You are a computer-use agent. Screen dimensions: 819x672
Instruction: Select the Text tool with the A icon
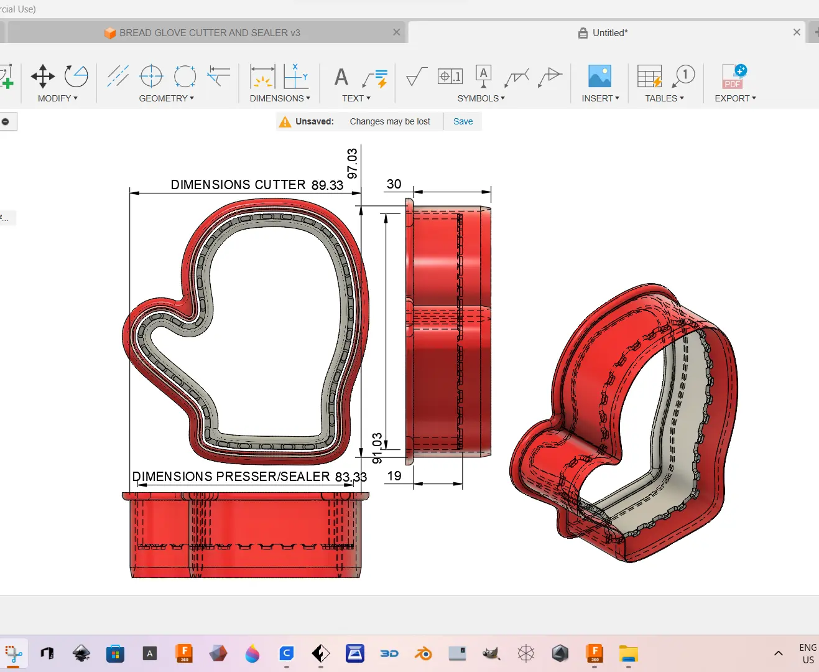(x=341, y=77)
